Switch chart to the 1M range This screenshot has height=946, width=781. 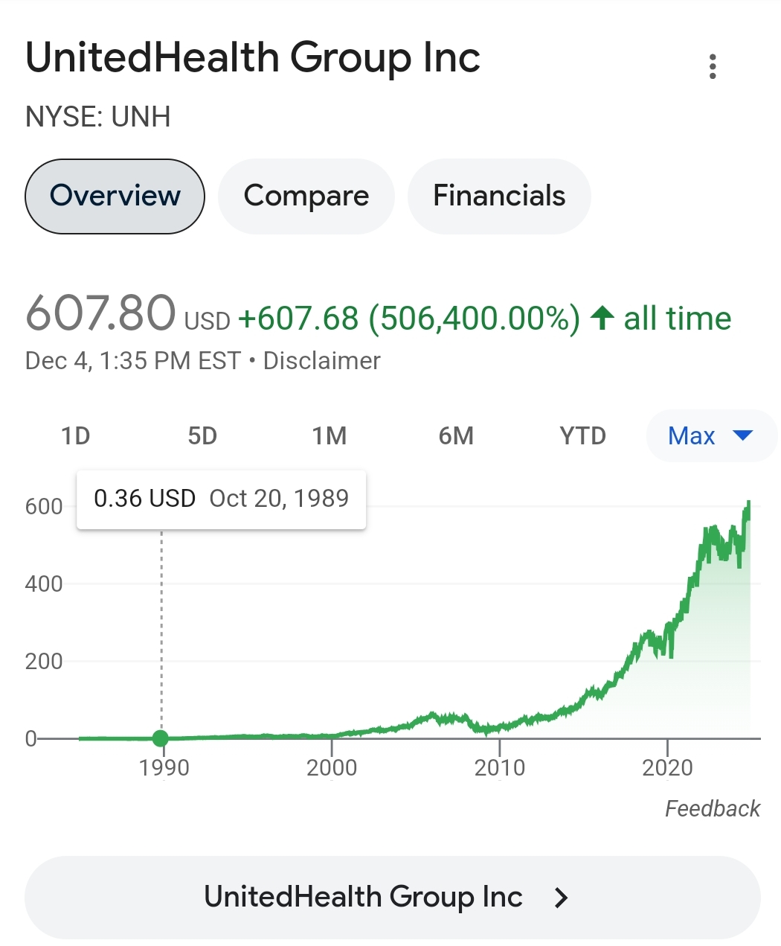(330, 435)
